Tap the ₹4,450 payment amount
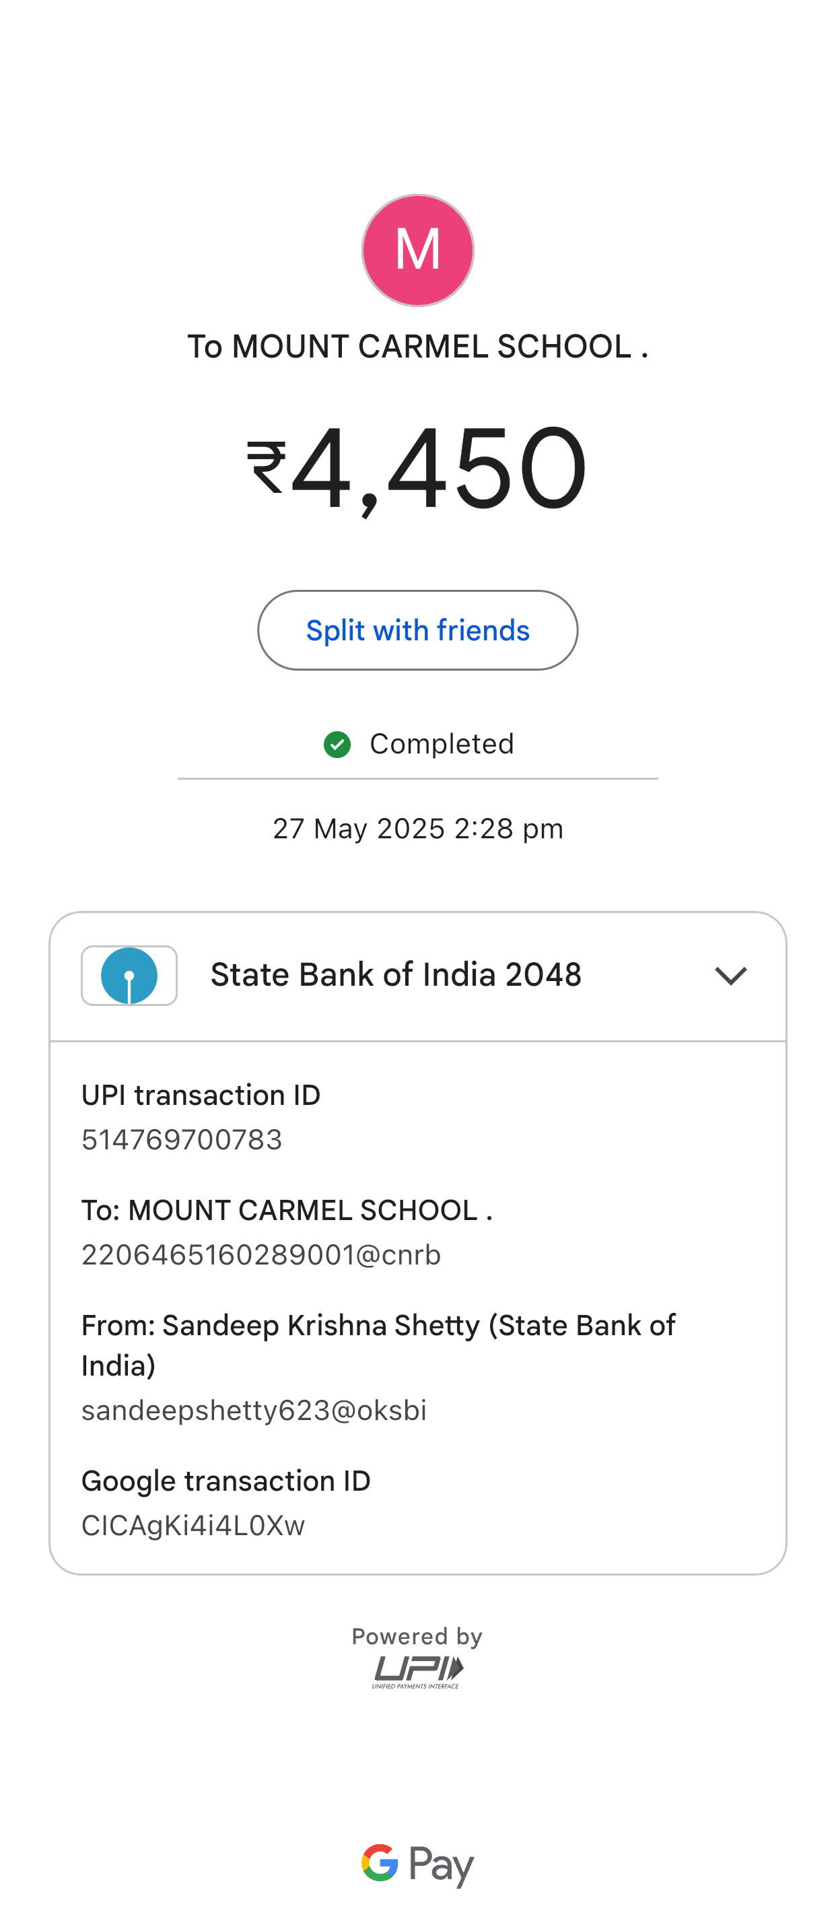836x1923 pixels. 418,467
